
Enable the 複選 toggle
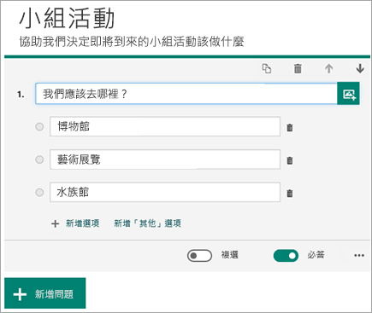(x=199, y=256)
